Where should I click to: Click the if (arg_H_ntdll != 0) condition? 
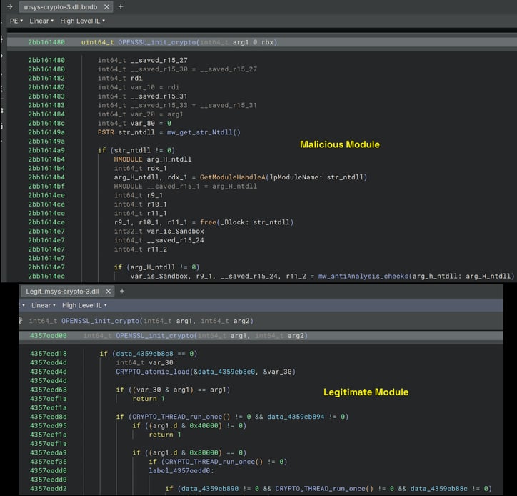[x=156, y=267]
